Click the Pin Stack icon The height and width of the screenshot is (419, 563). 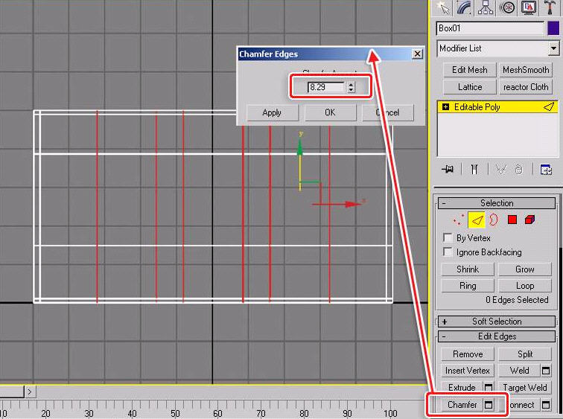pyautogui.click(x=447, y=170)
